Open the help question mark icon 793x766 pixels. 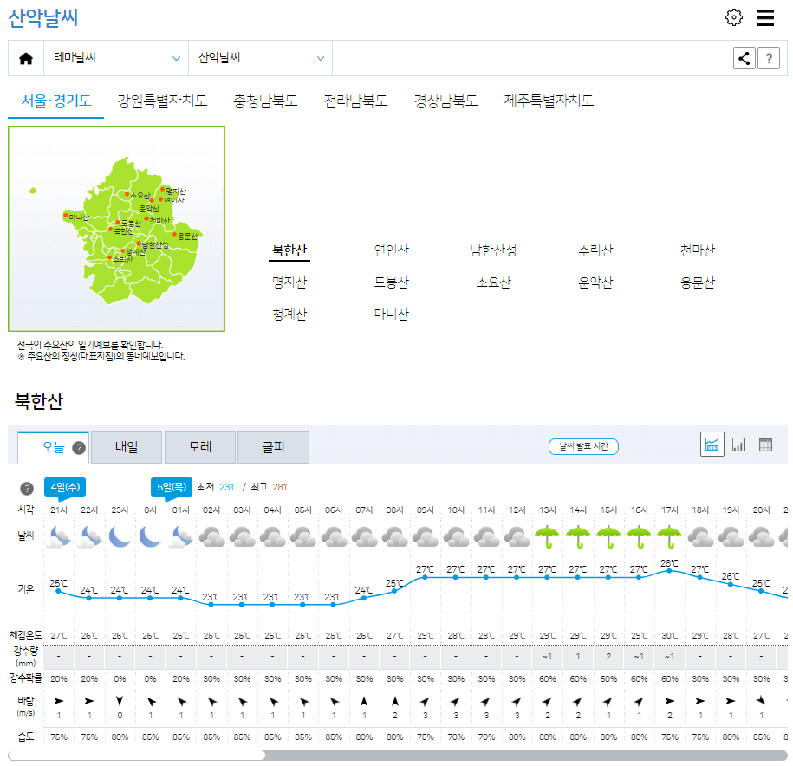[770, 58]
